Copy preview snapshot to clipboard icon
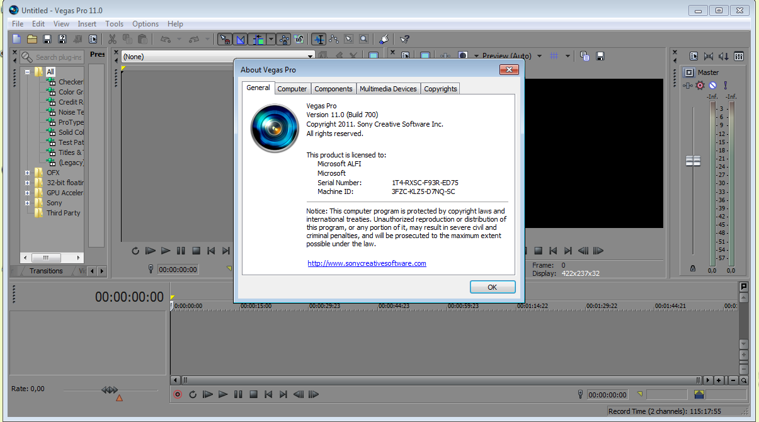Image resolution: width=759 pixels, height=422 pixels. pos(585,56)
